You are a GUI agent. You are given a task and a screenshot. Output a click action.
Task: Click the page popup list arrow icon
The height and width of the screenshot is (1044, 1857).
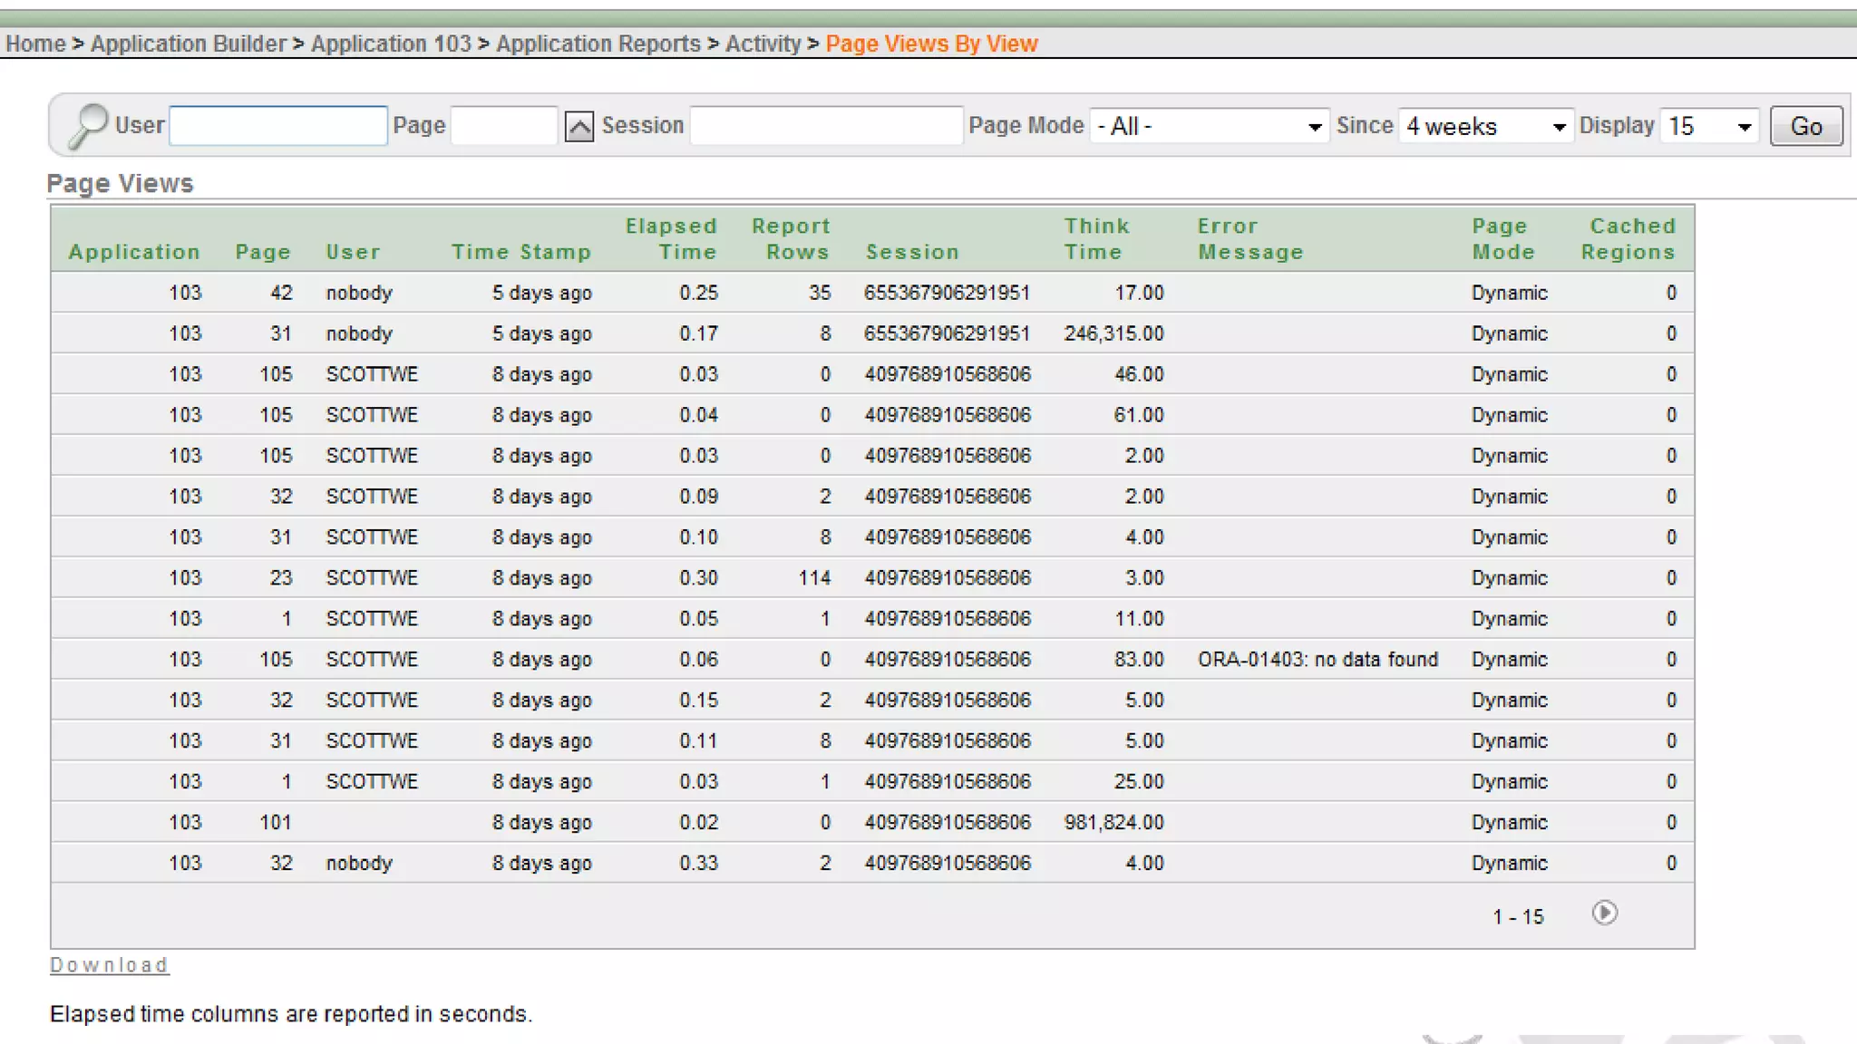click(x=579, y=126)
